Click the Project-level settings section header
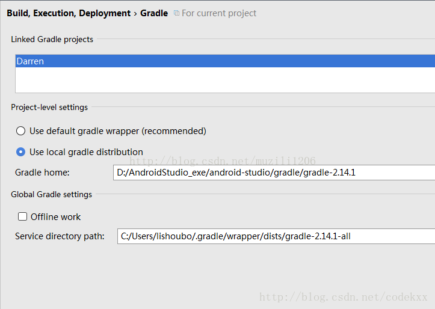The image size is (435, 309). pos(49,107)
